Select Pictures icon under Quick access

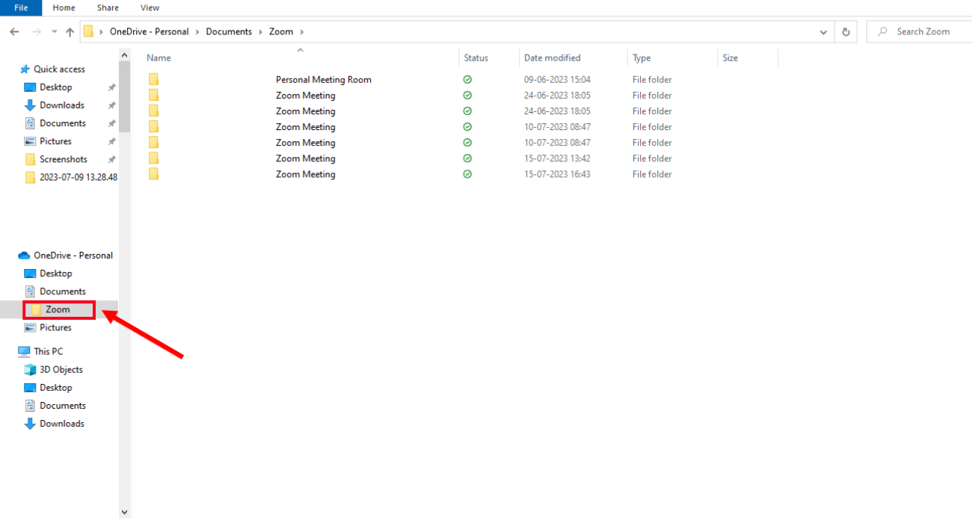pyautogui.click(x=30, y=141)
